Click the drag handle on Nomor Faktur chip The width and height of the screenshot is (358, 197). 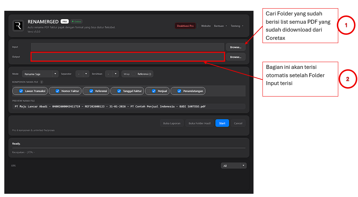pos(52,91)
